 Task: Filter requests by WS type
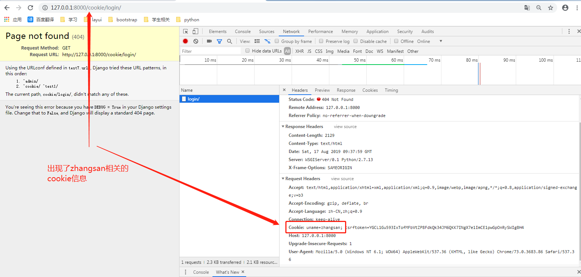380,51
